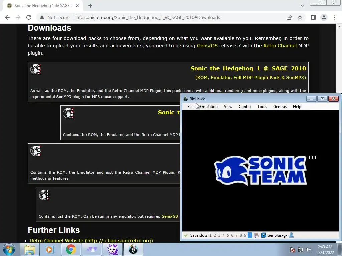Select highlighted save slot 0 in BizHawk
342x256 pixels.
click(250, 235)
